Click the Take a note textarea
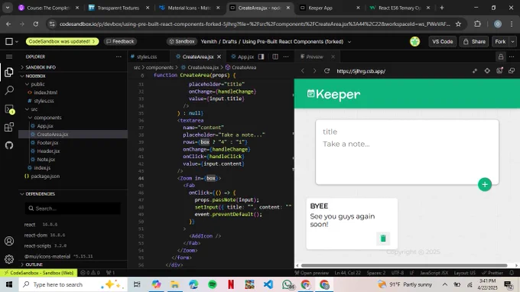 click(x=407, y=159)
